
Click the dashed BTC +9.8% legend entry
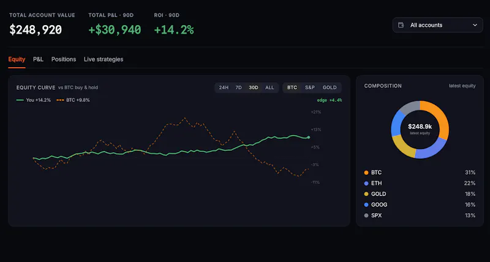[73, 100]
